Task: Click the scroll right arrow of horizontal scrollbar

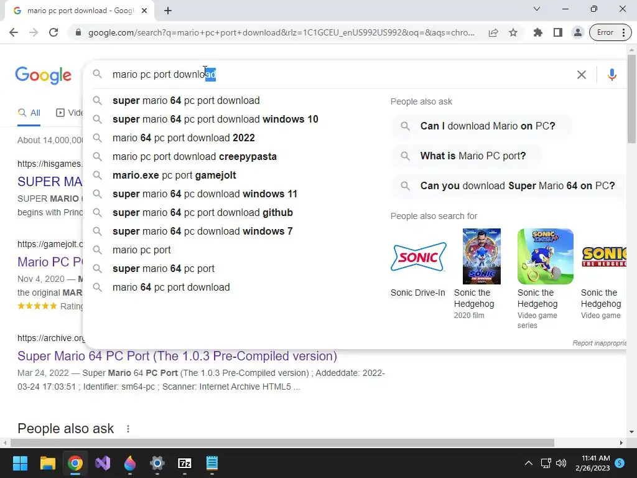Action: [x=621, y=443]
